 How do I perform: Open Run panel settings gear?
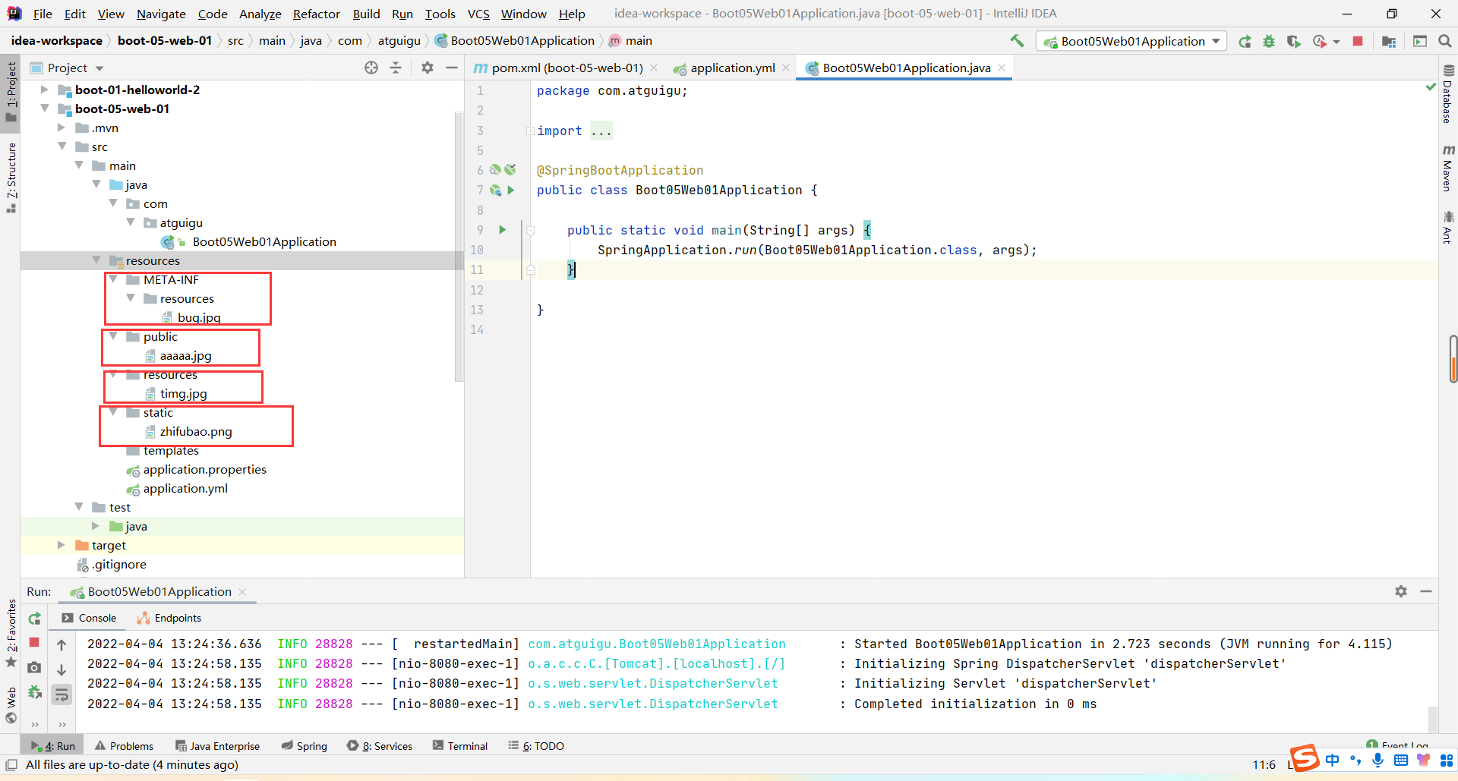1401,591
